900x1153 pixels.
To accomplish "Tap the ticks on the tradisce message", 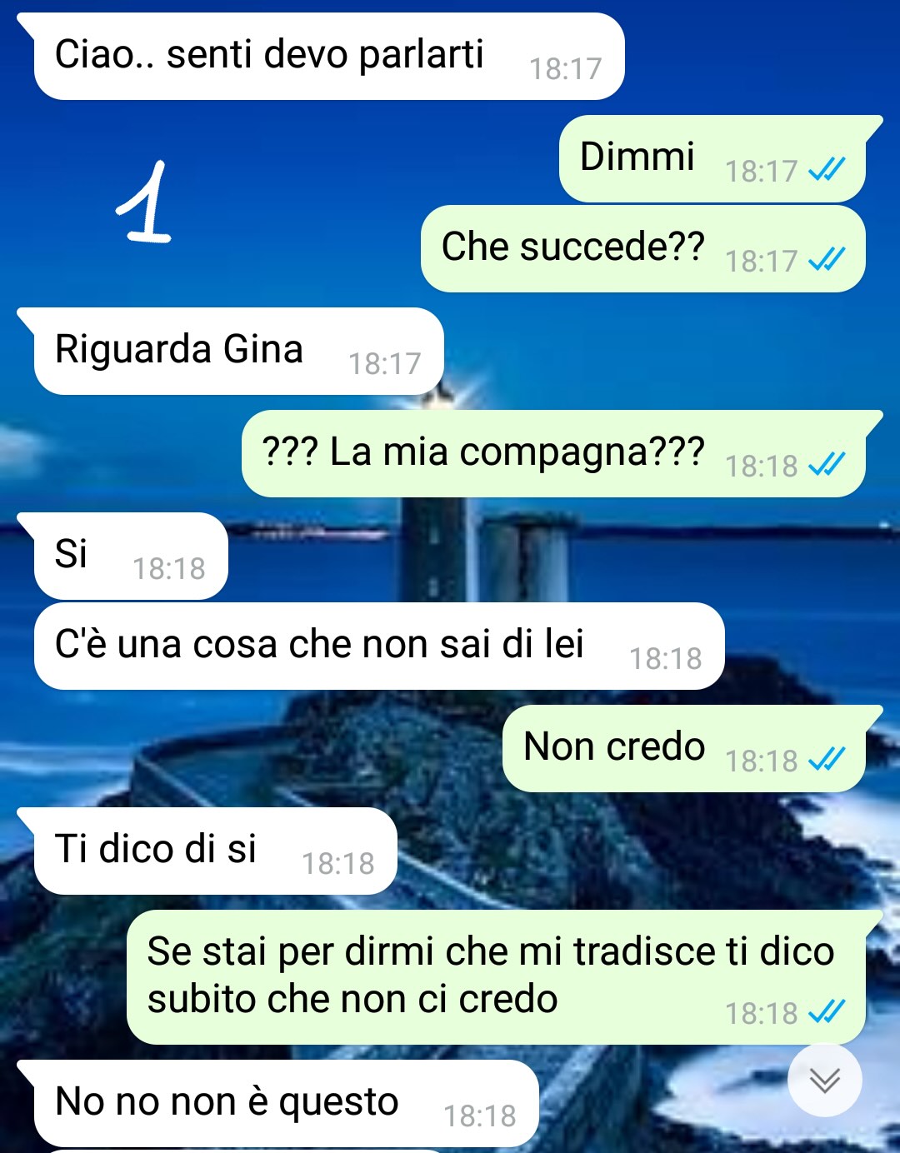I will click(x=827, y=1012).
